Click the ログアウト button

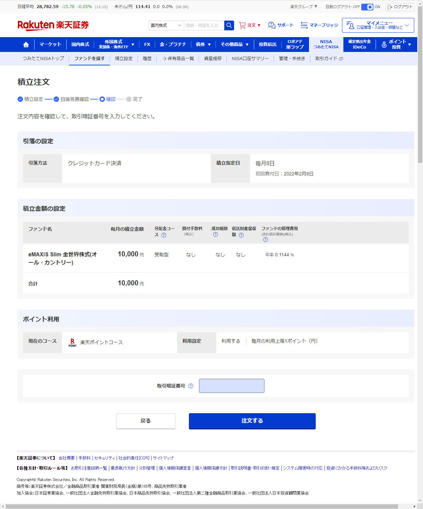[x=400, y=7]
